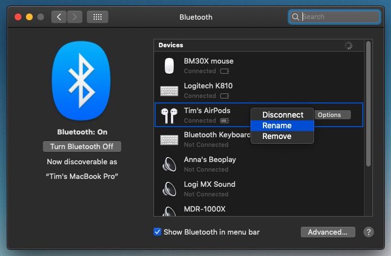Click the Bluetooth Keyboard device icon
The width and height of the screenshot is (391, 256).
pyautogui.click(x=169, y=140)
